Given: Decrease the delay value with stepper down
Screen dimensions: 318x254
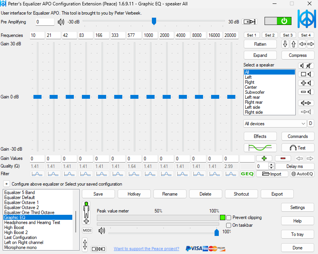Looking at the screenshot, I should coord(271,168).
